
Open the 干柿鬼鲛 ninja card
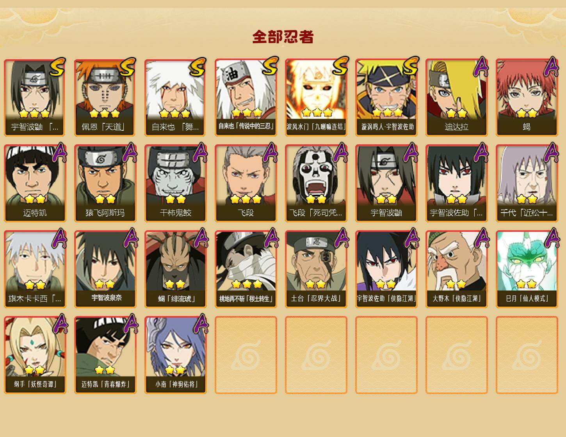tap(176, 183)
